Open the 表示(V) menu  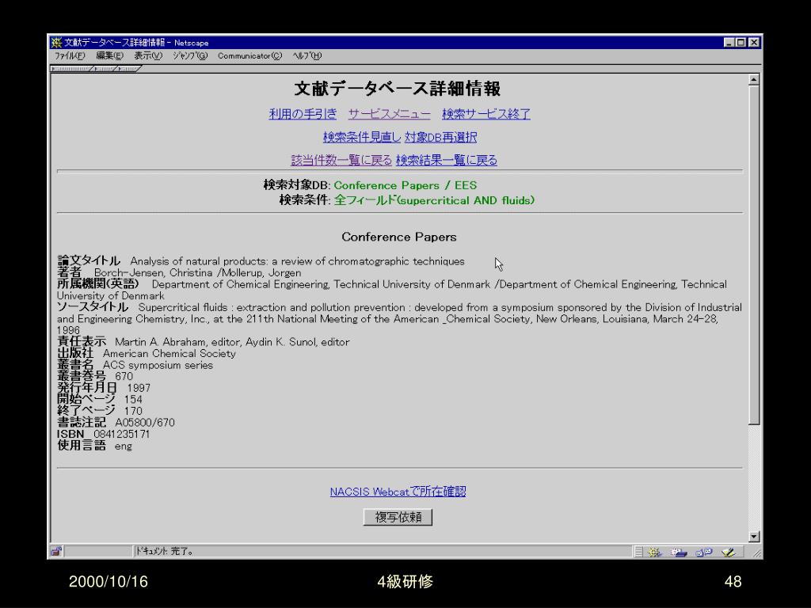point(148,56)
